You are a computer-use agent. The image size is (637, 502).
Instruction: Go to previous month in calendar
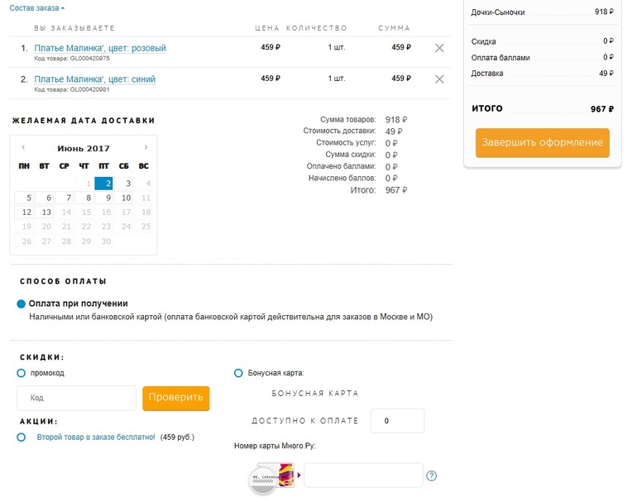click(x=23, y=148)
